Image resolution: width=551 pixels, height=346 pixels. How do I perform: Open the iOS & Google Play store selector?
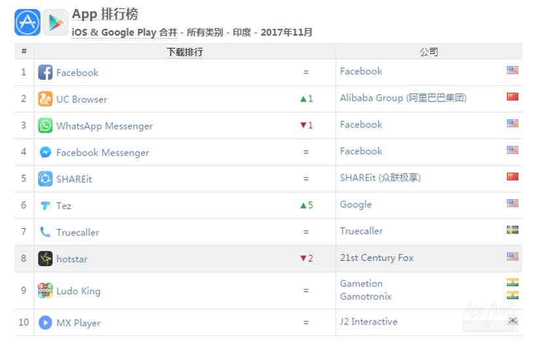point(124,32)
